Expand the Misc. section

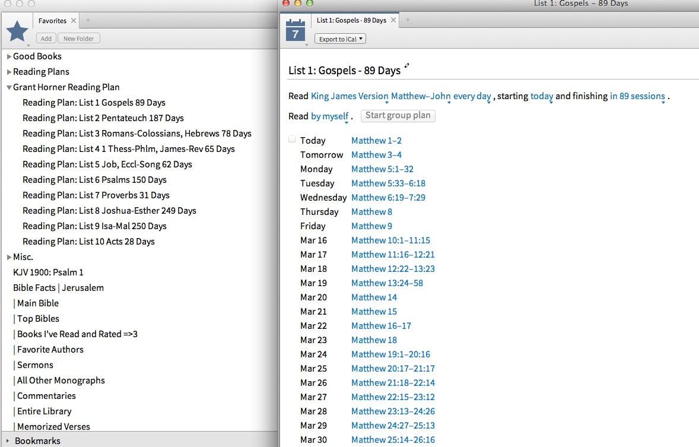pyautogui.click(x=9, y=256)
